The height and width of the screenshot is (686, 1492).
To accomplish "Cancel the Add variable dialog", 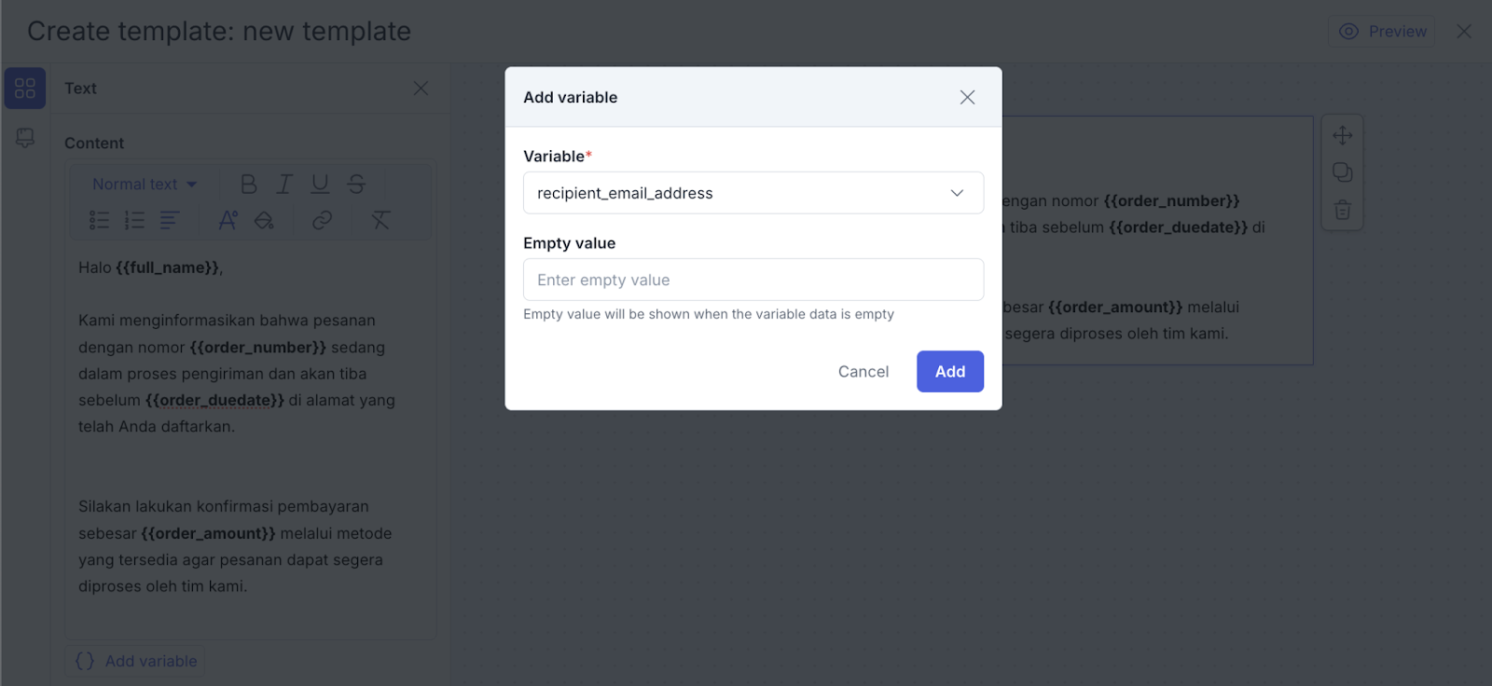I will (863, 371).
